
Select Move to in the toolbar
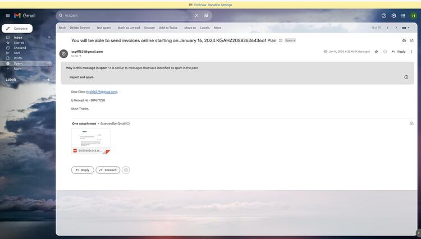[x=190, y=27]
